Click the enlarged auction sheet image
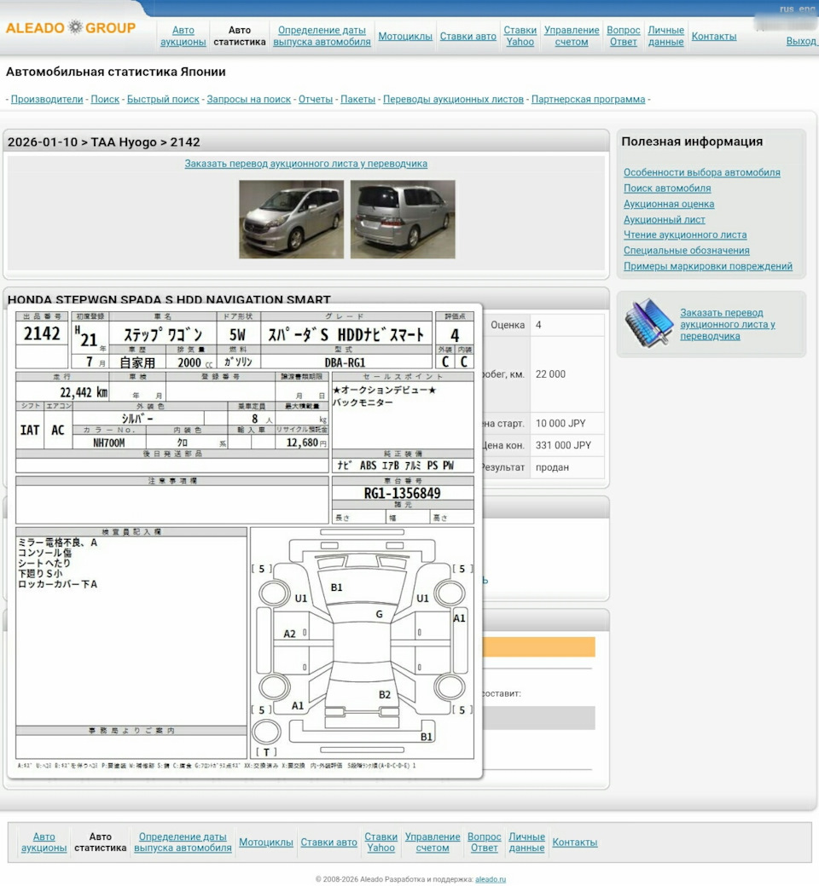Viewport: 819px width, 886px height. 245,541
